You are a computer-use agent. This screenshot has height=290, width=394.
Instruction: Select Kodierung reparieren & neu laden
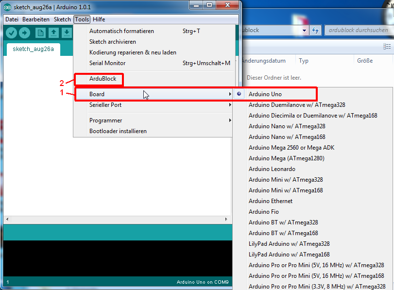coord(154,52)
